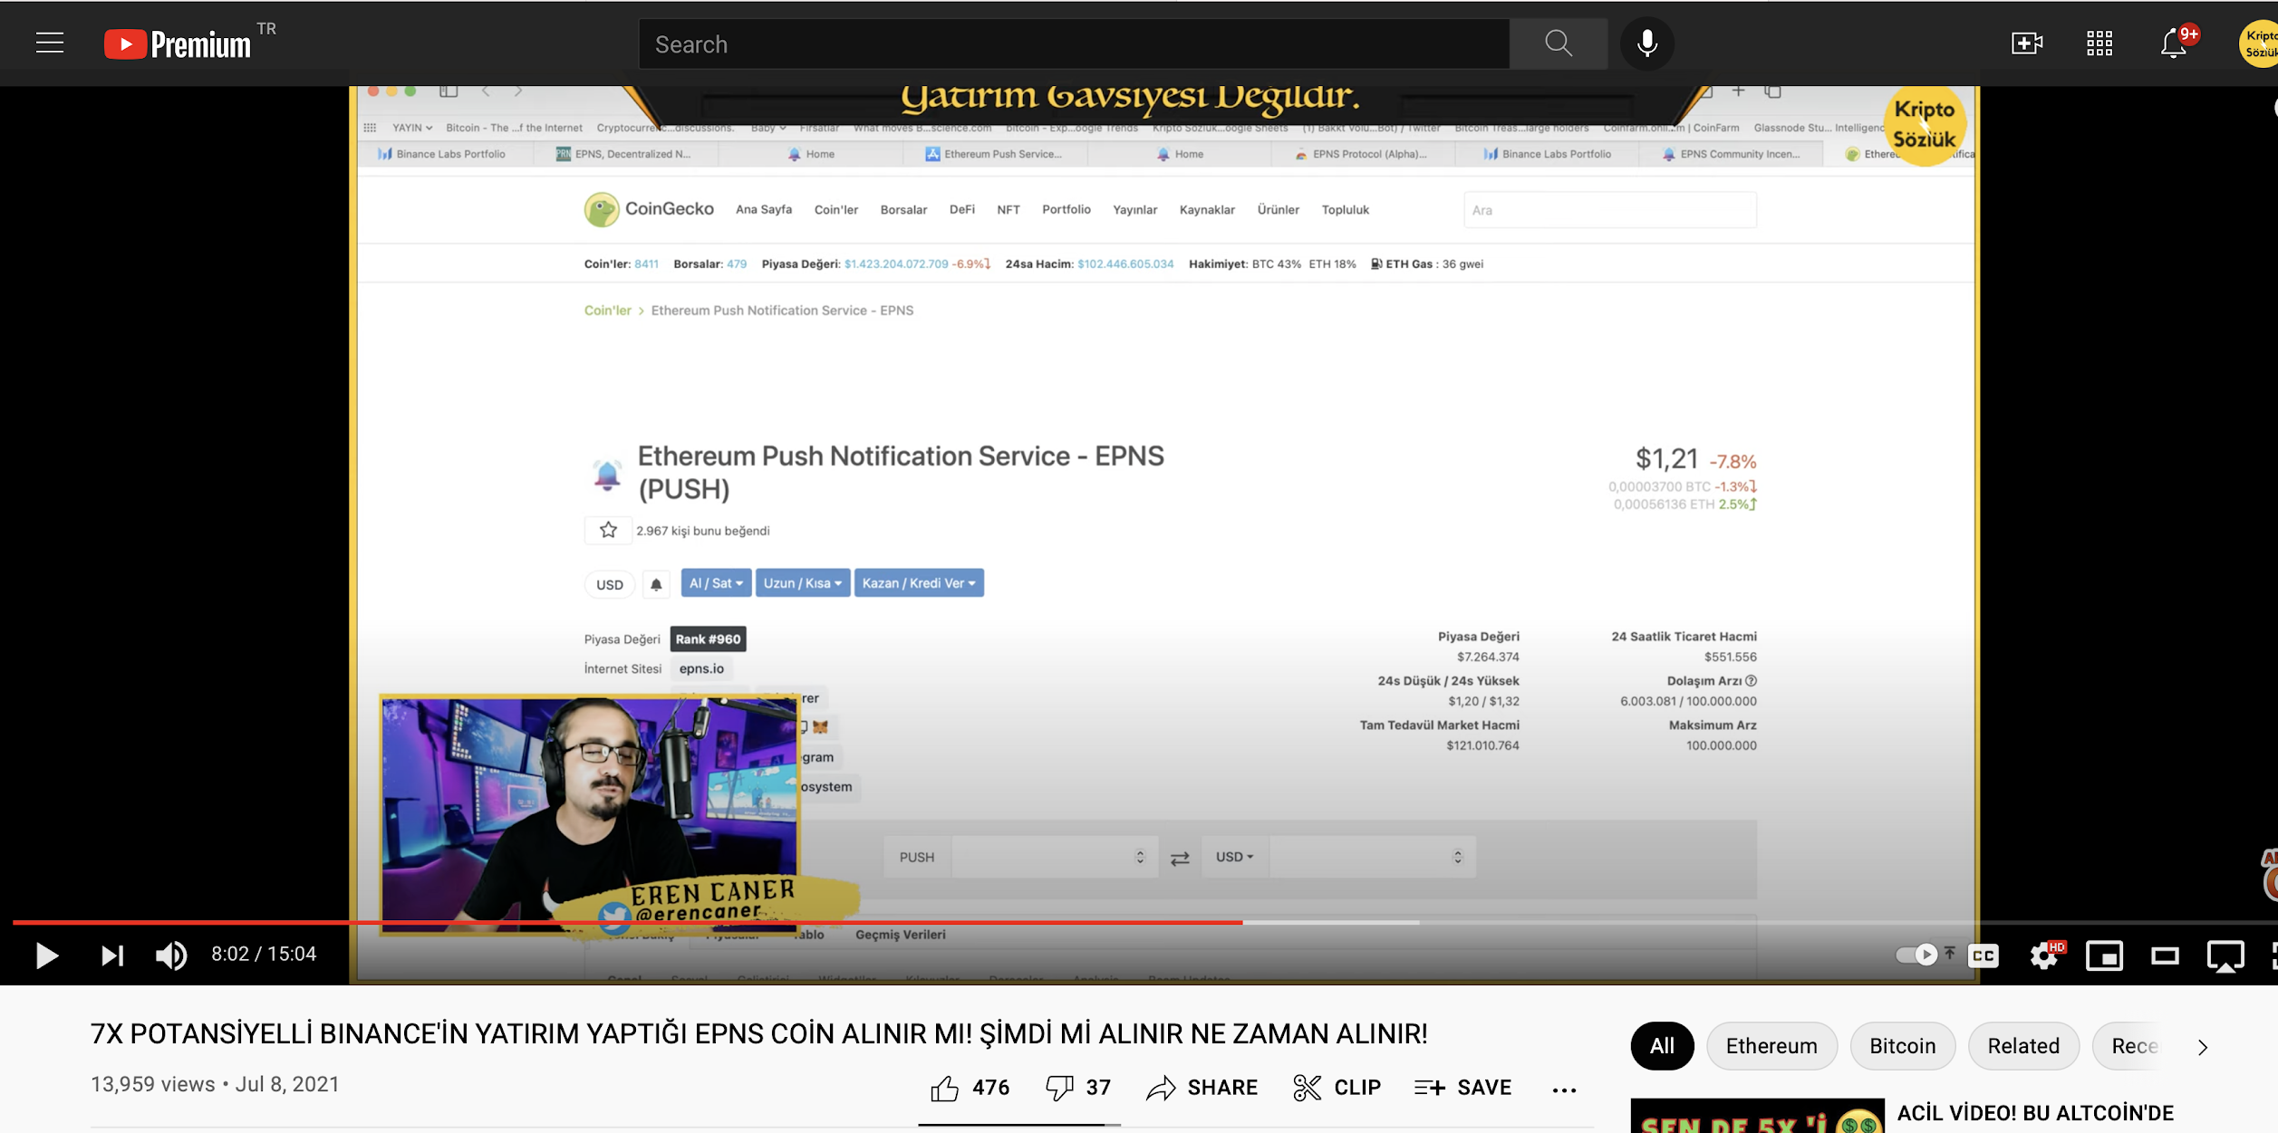The height and width of the screenshot is (1133, 2278).
Task: Open the YouTube apps grid icon
Action: pos(2099,43)
